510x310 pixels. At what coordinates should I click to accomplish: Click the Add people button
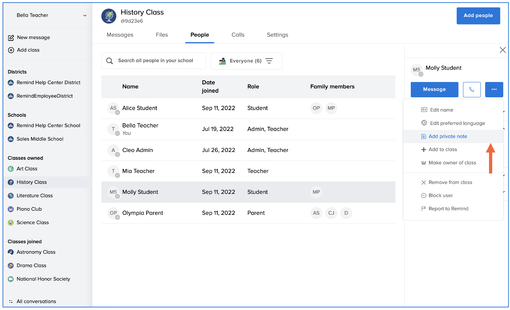point(478,16)
